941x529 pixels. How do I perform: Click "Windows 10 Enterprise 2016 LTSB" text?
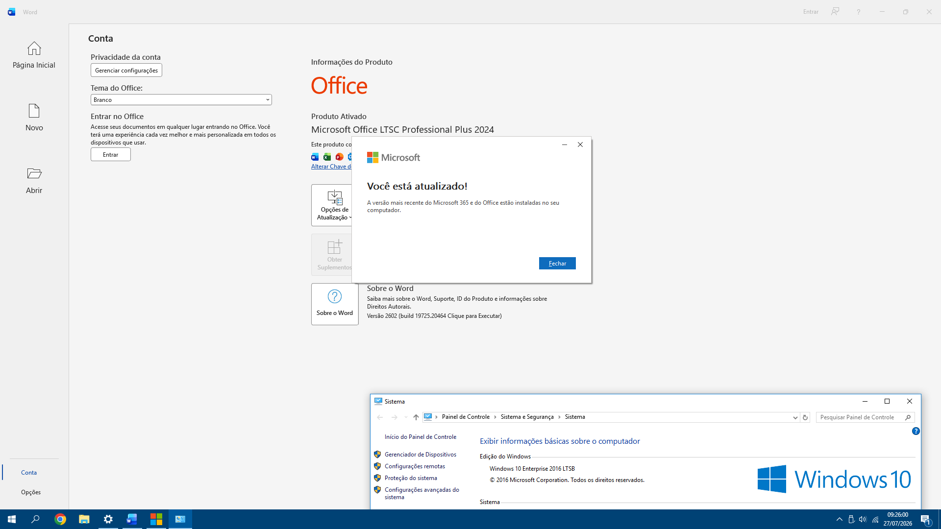tap(532, 469)
